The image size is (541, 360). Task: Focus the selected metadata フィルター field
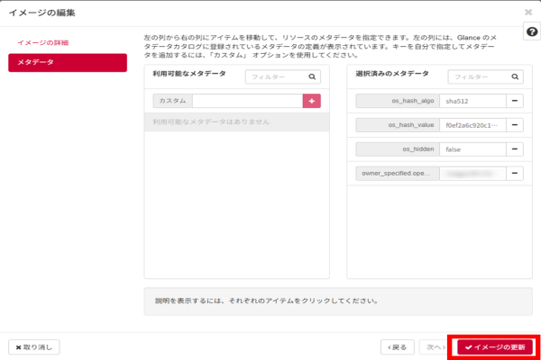477,77
